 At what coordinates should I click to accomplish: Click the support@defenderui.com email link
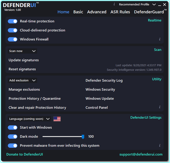tap(141, 154)
